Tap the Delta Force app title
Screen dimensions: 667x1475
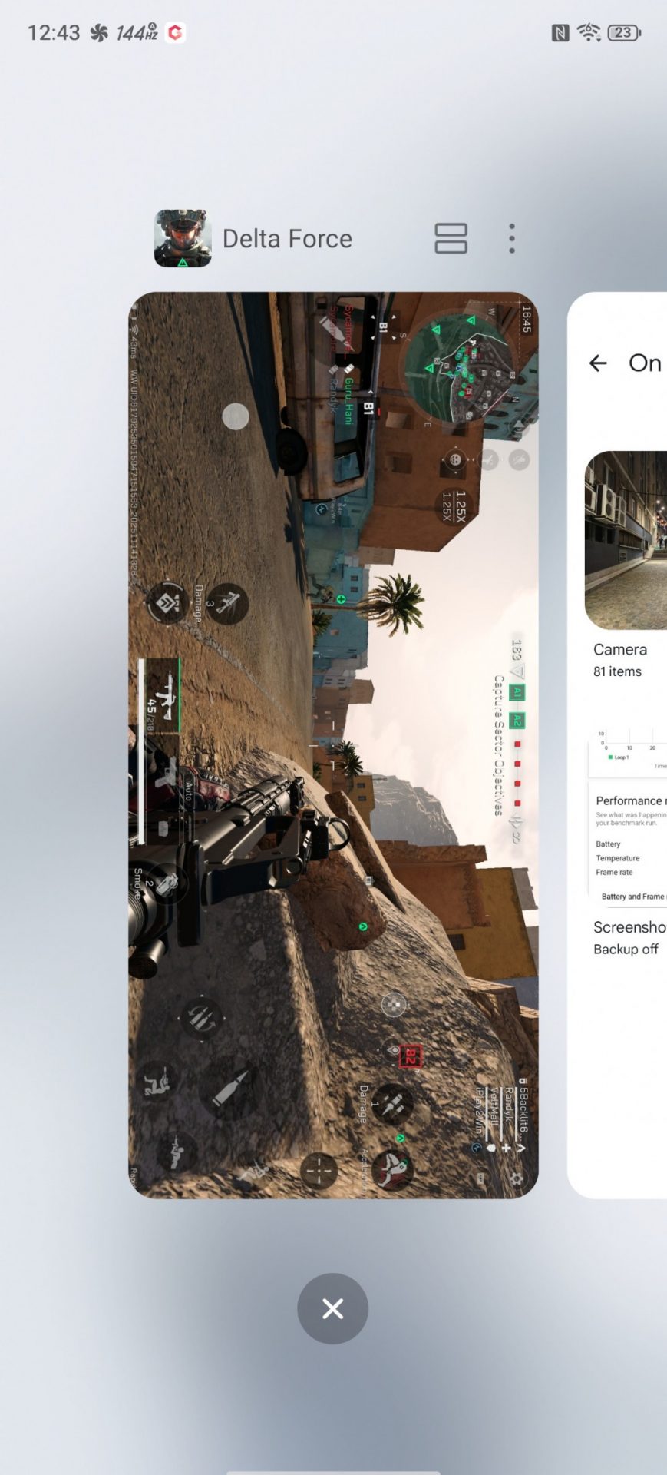click(287, 239)
